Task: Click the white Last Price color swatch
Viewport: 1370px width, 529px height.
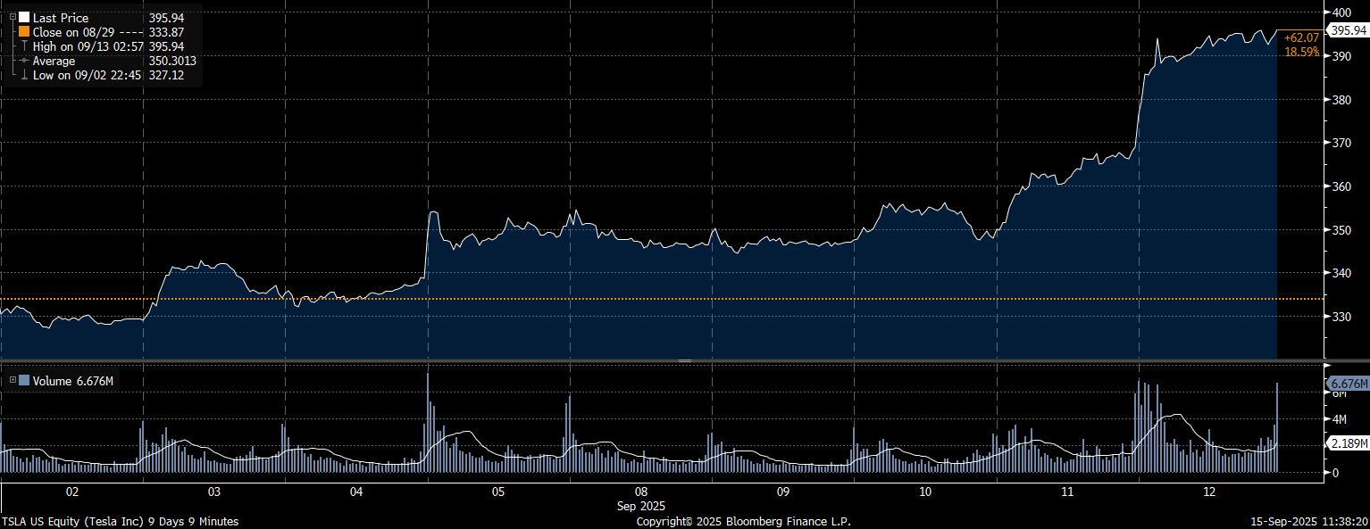Action: point(24,17)
